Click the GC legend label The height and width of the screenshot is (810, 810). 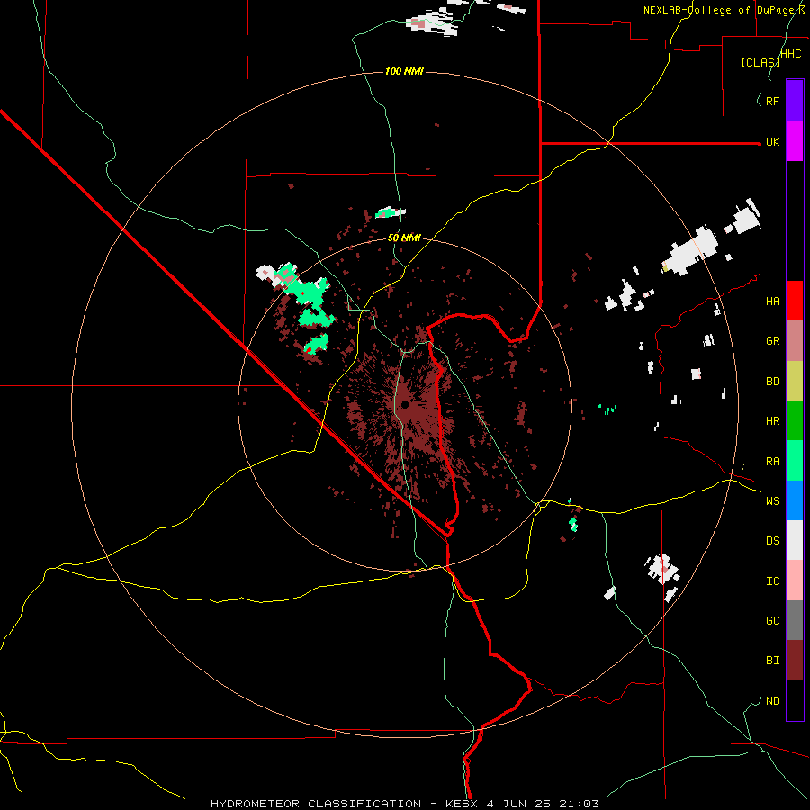coord(773,621)
